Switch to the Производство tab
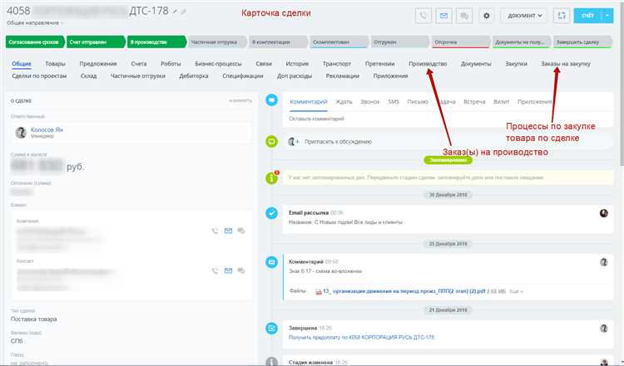 [x=428, y=64]
